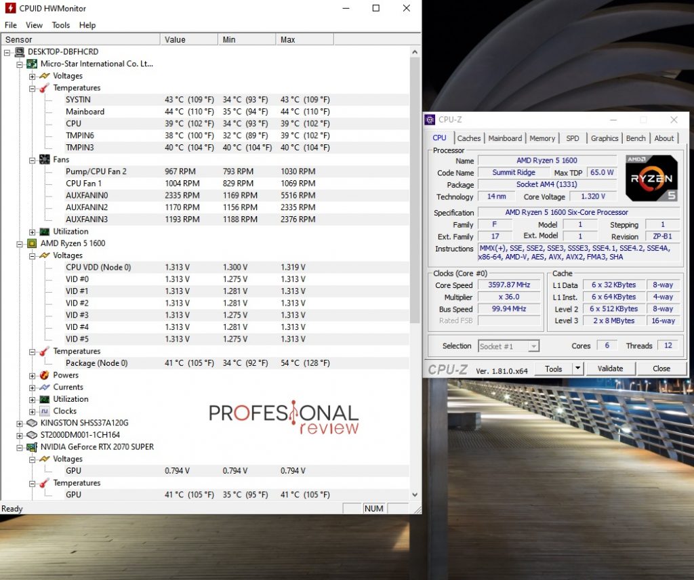Click the Value column header
Image resolution: width=694 pixels, height=580 pixels.
pos(189,40)
